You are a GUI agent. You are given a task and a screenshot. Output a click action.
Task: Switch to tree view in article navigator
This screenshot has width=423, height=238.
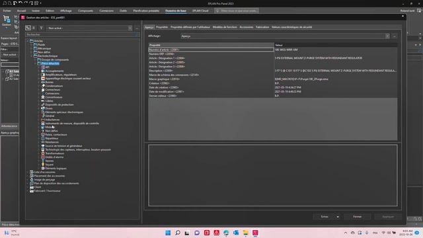point(28,28)
